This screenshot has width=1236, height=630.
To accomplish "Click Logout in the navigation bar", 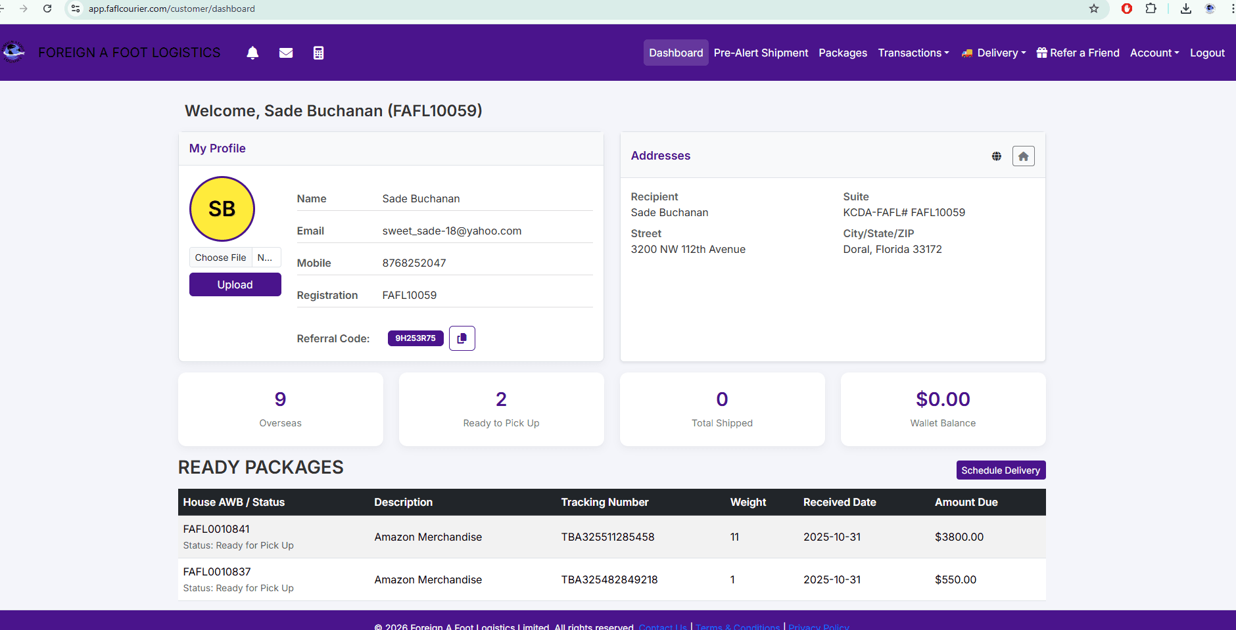I will 1207,53.
